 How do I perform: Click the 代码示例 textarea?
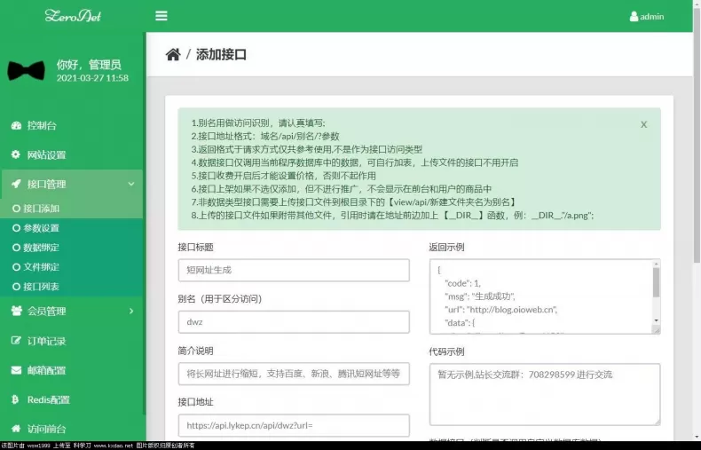(x=545, y=394)
